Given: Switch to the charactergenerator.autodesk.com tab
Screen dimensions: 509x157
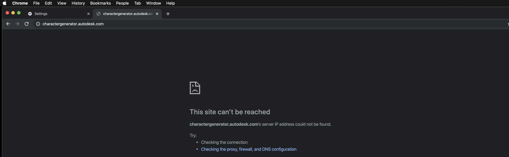Looking at the screenshot, I should coord(127,14).
